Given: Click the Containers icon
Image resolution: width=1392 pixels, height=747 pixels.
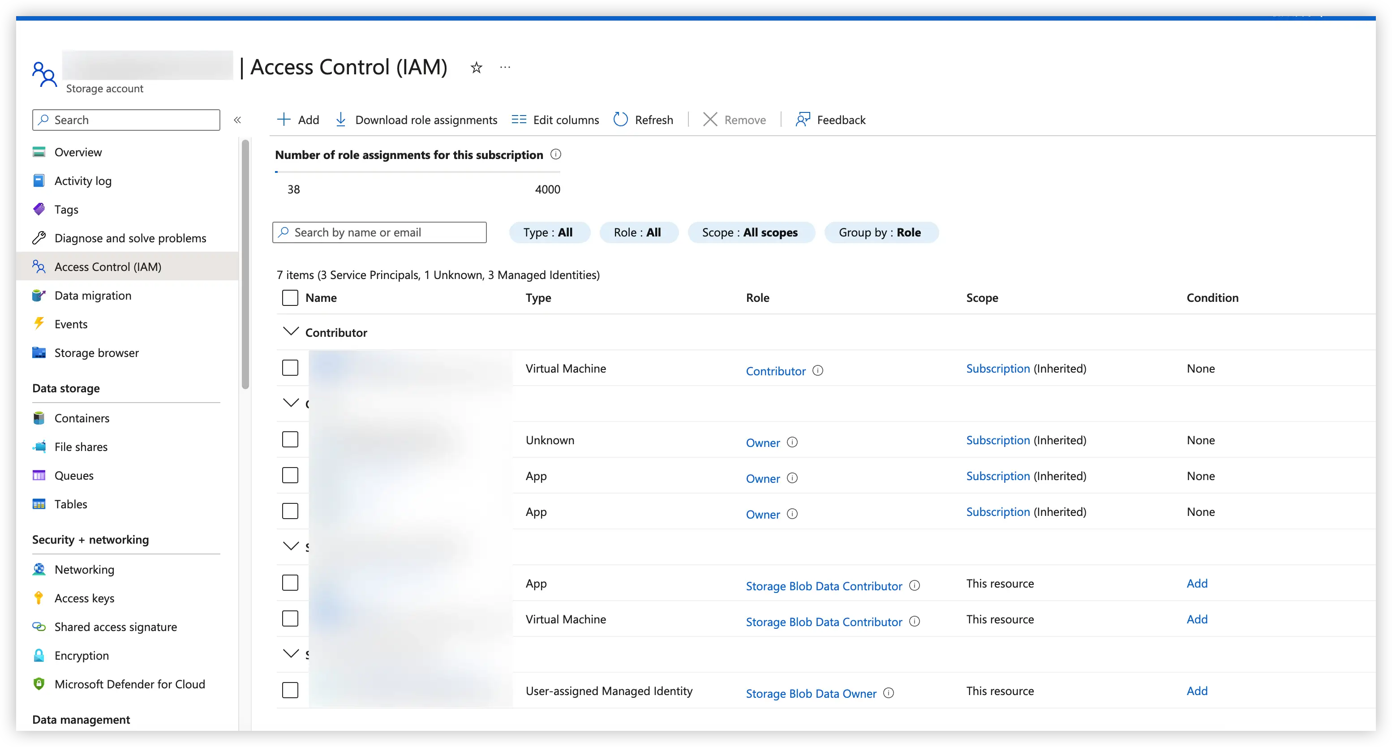Looking at the screenshot, I should [39, 418].
